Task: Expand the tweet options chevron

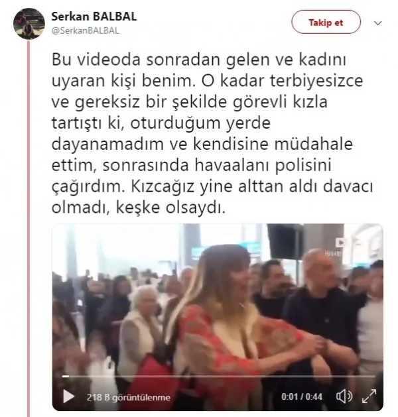Action: pyautogui.click(x=378, y=23)
